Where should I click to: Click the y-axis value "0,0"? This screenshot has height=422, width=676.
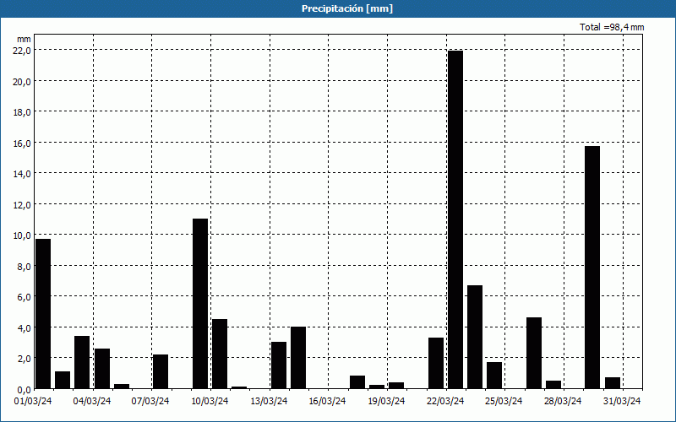[25, 389]
